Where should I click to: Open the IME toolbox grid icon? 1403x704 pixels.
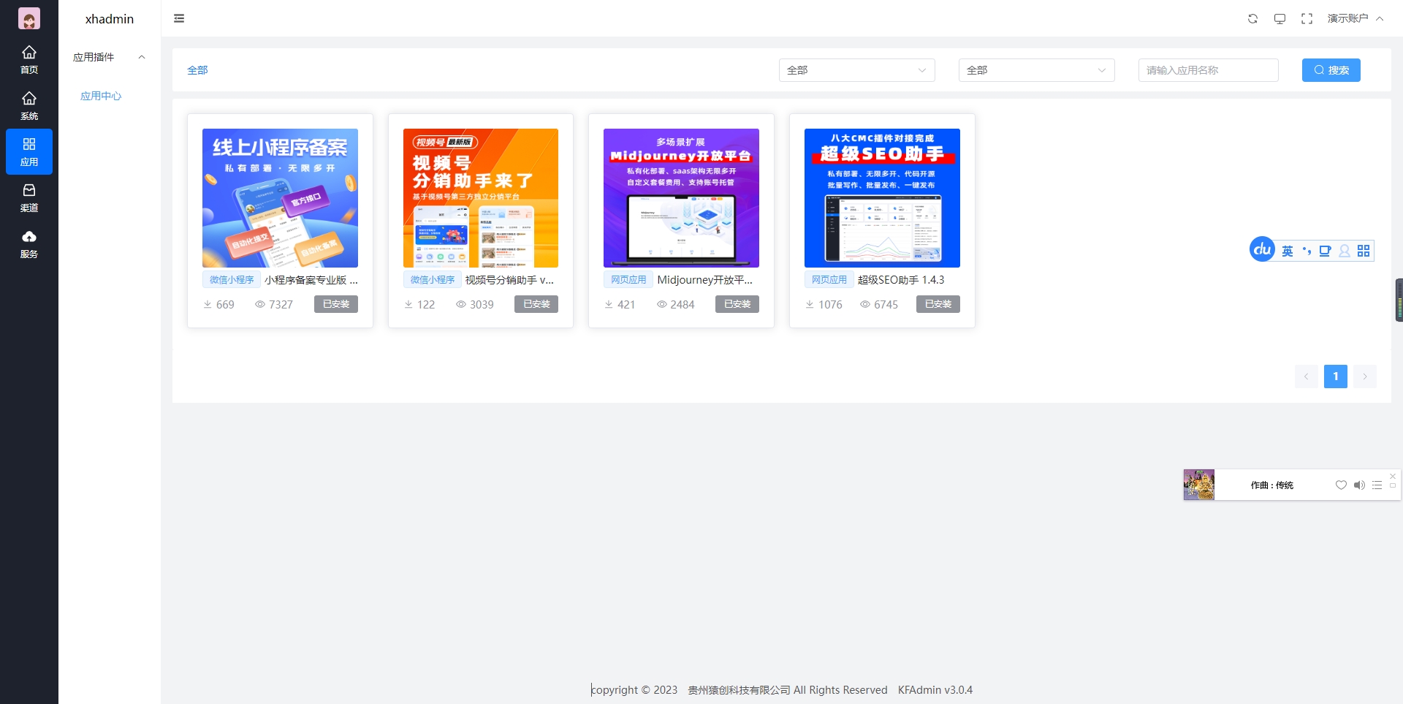pyautogui.click(x=1364, y=251)
